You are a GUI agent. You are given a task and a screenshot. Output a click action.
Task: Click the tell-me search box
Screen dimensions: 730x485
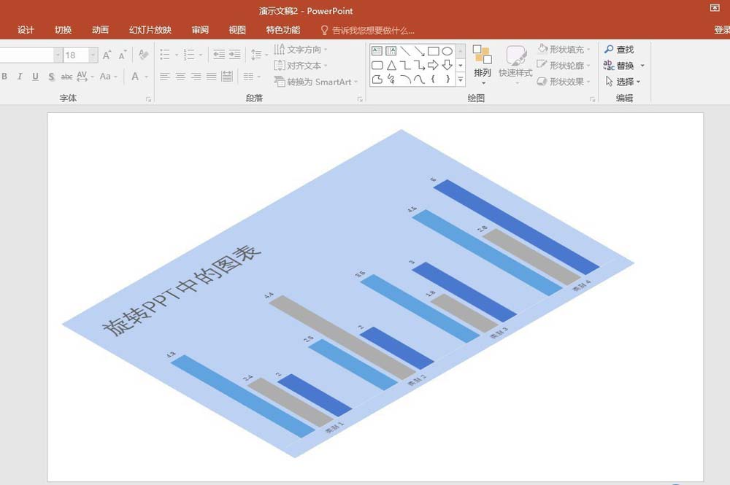point(368,30)
